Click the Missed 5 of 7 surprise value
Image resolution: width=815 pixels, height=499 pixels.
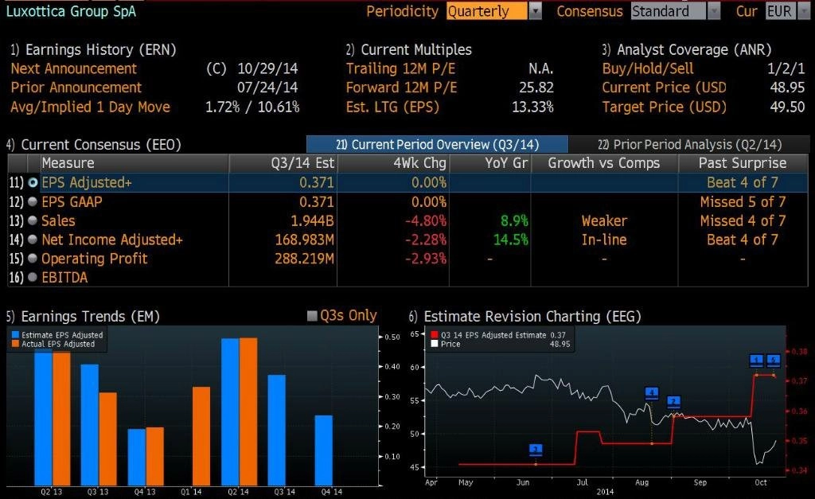coord(743,201)
